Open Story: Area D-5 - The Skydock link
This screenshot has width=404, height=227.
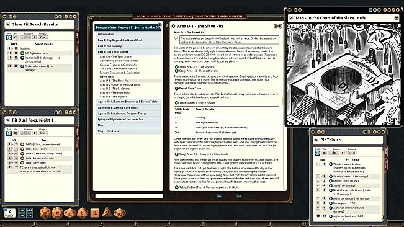(x=177, y=67)
